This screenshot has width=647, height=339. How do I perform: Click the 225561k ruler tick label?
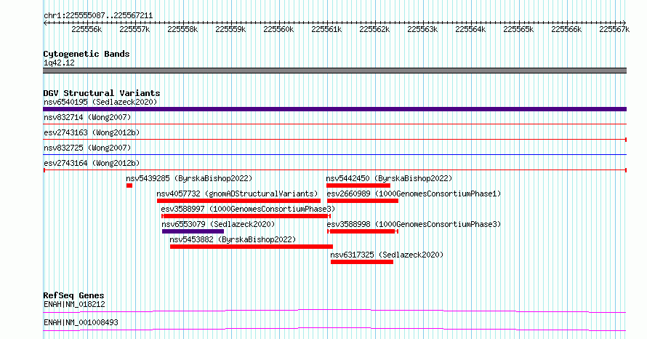(x=326, y=29)
